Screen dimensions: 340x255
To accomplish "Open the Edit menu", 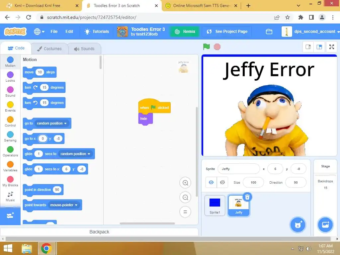I will click(69, 32).
